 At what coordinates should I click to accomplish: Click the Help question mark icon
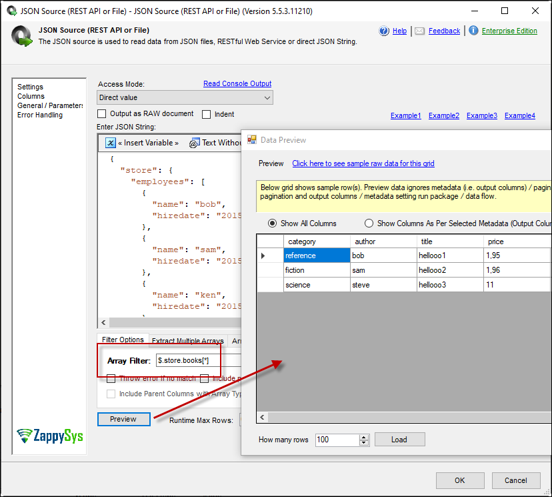[x=384, y=31]
